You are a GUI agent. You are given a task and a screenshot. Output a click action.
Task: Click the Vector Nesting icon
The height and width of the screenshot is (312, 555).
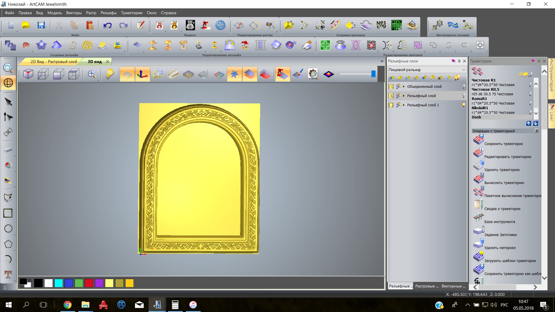[381, 25]
